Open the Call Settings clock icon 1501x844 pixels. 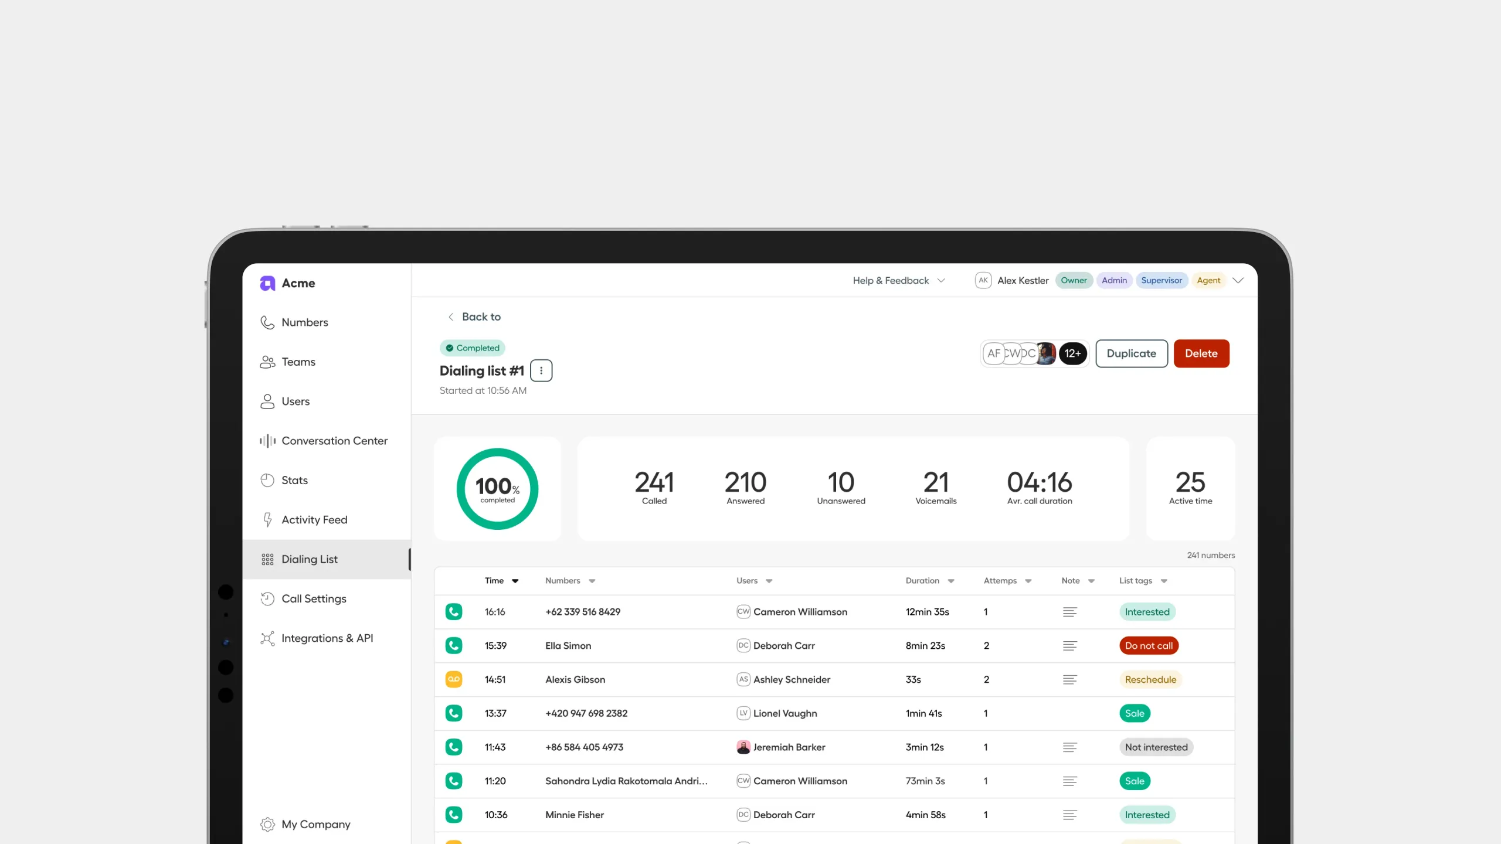click(x=267, y=598)
